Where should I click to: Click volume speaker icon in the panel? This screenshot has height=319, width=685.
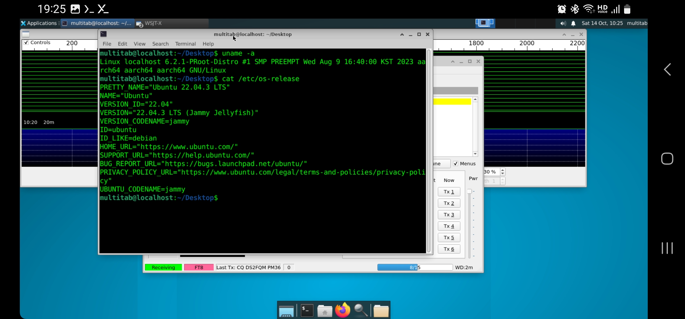563,23
